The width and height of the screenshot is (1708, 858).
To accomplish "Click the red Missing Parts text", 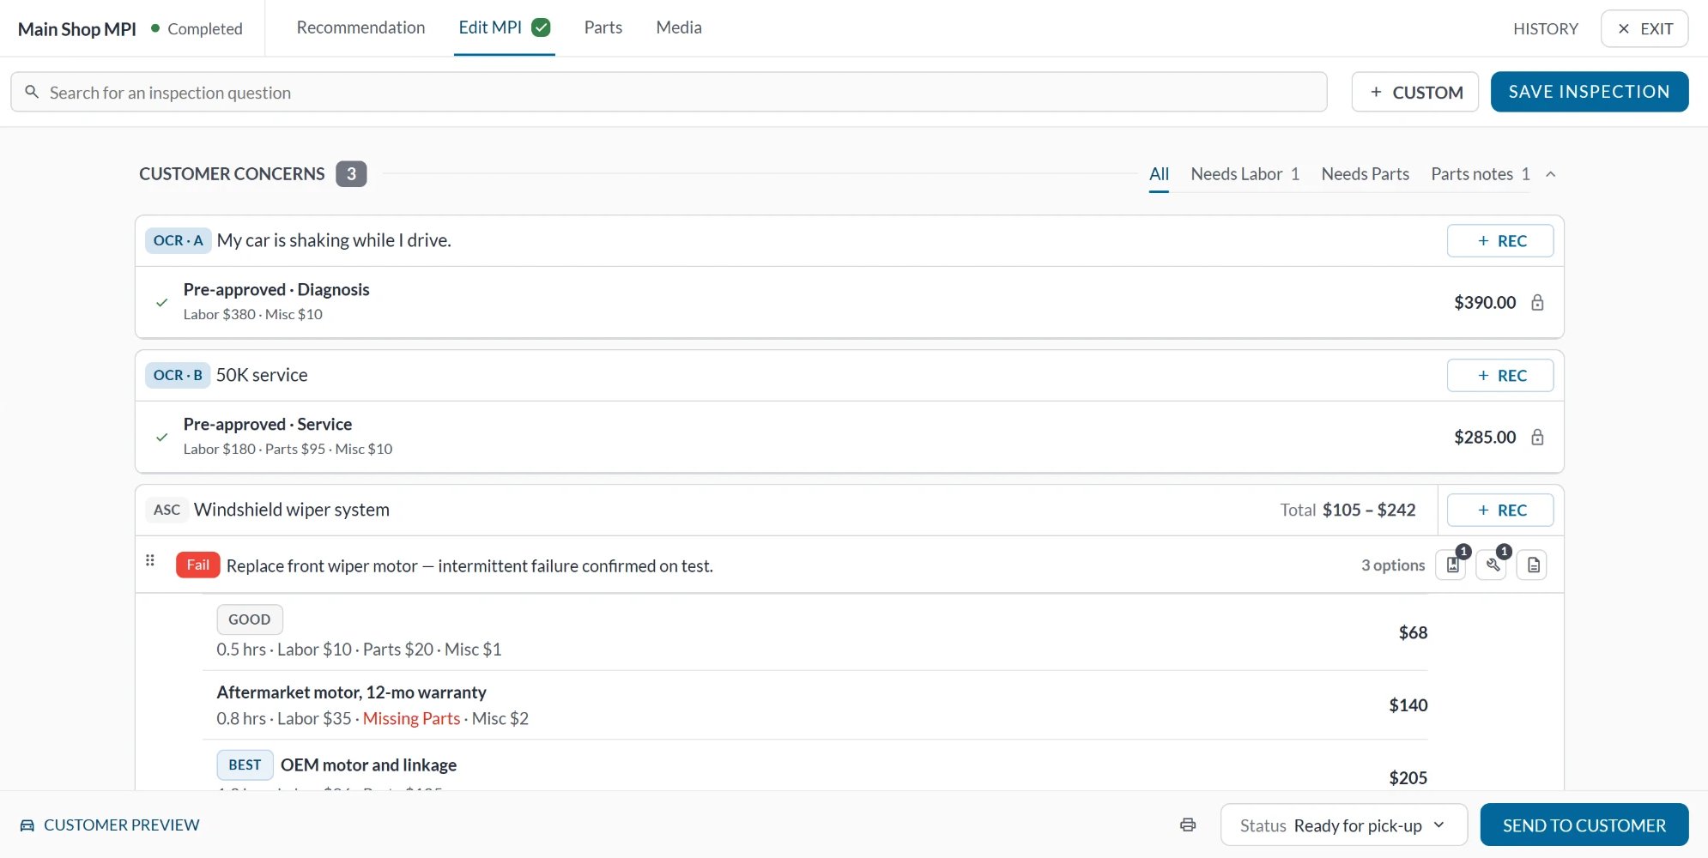I will click(411, 718).
